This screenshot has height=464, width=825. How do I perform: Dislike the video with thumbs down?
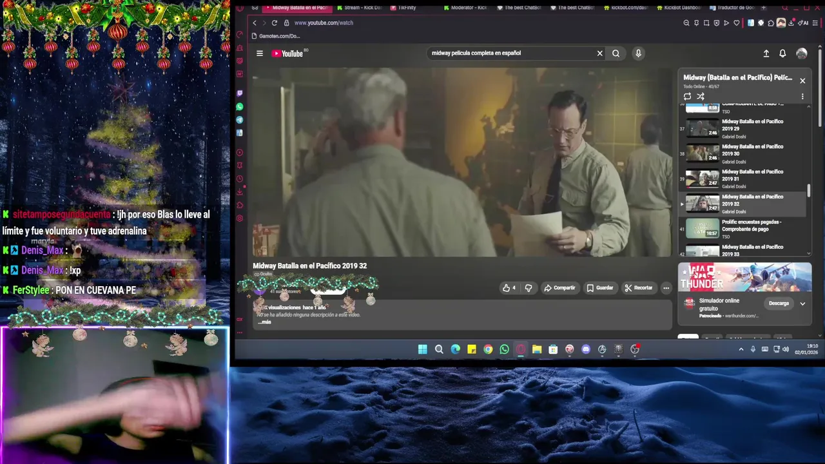pos(529,288)
